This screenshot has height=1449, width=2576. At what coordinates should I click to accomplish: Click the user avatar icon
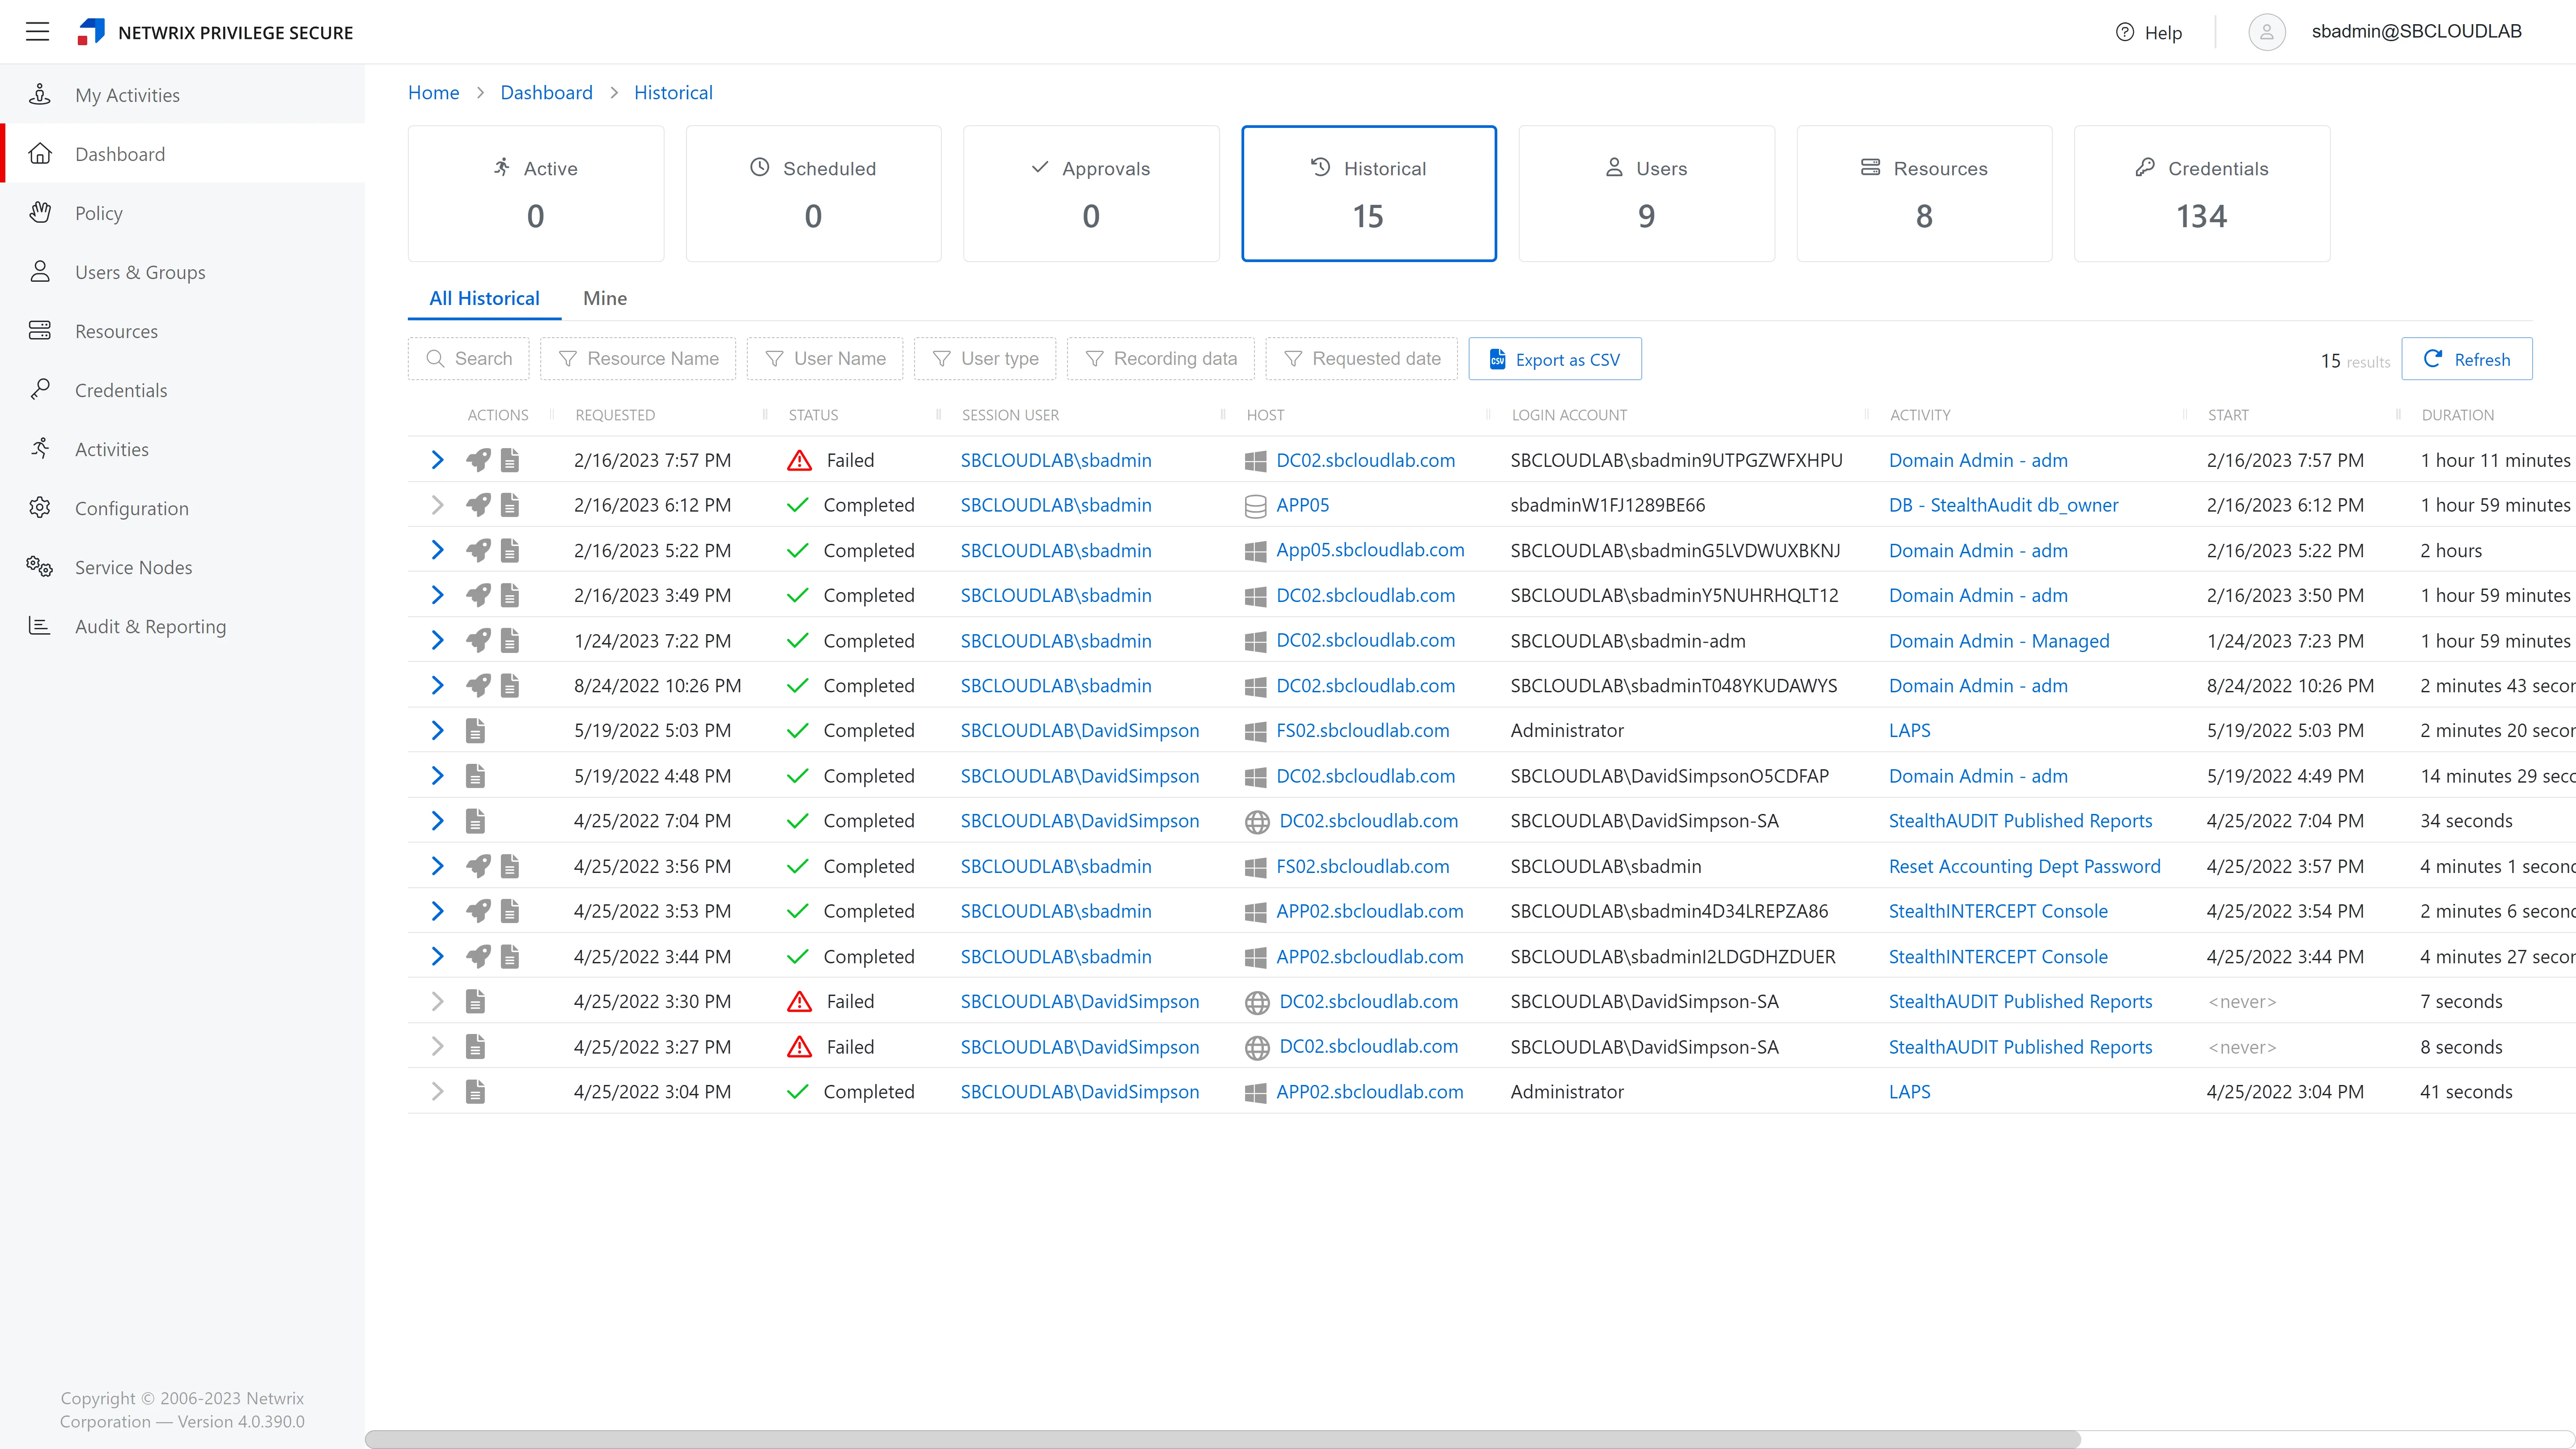(x=2266, y=32)
